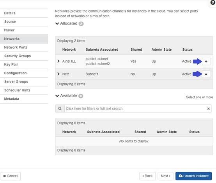The height and width of the screenshot is (183, 216).
Task: Collapse the Allocated section
Action: pyautogui.click(x=57, y=23)
